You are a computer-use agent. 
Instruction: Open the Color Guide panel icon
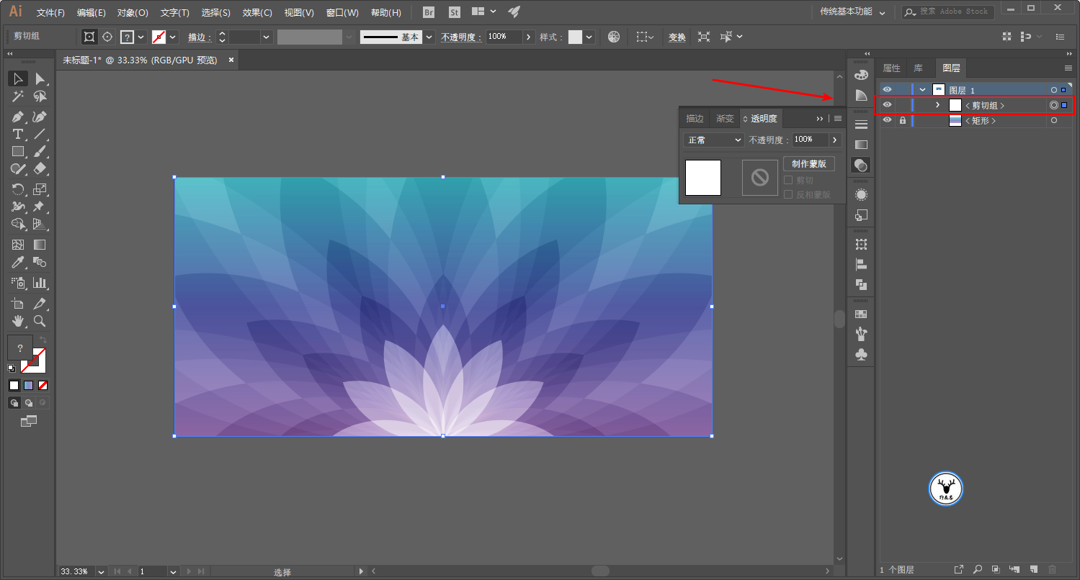tap(861, 96)
